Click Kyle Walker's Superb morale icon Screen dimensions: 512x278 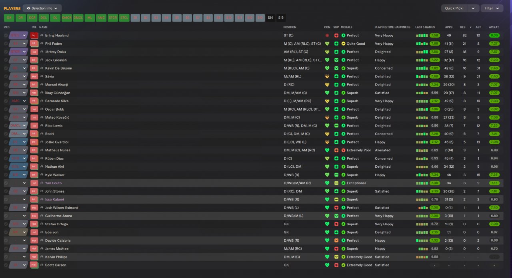tap(343, 175)
